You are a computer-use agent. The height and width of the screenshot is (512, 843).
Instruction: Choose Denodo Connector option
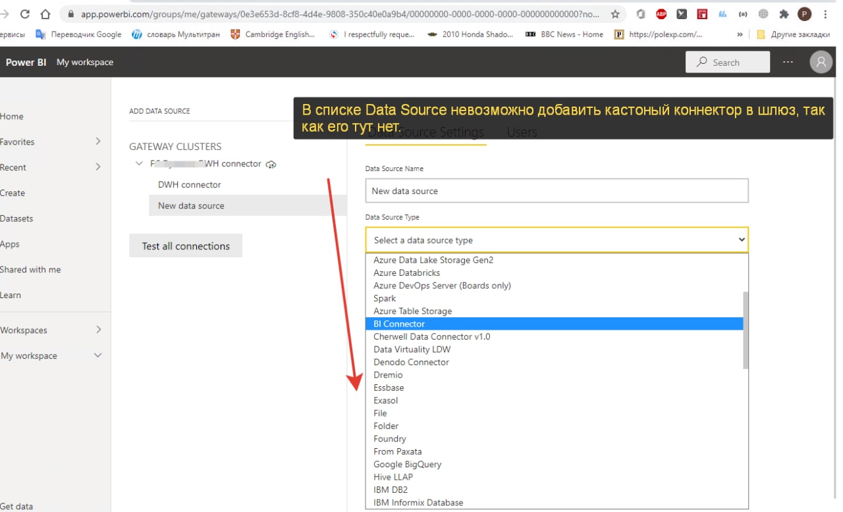554,362
